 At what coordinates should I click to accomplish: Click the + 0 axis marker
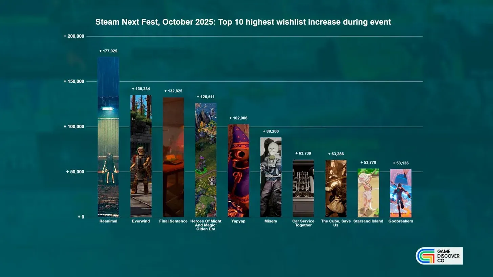click(80, 217)
